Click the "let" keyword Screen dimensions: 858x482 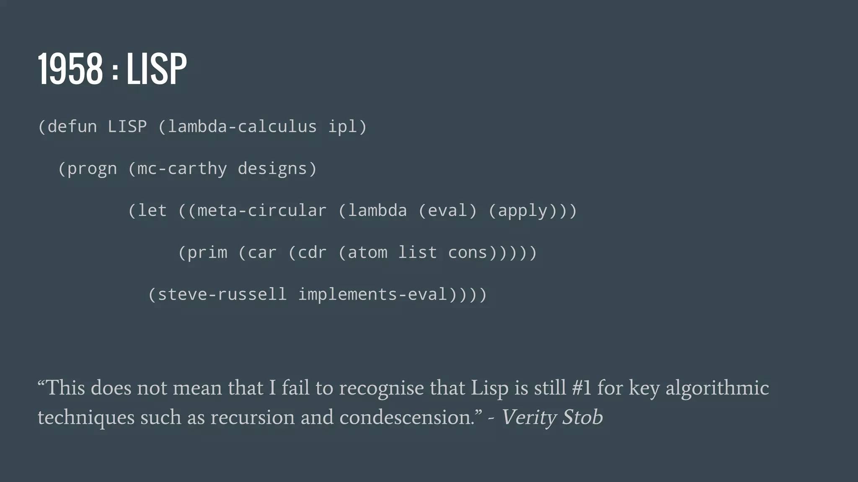coord(152,210)
